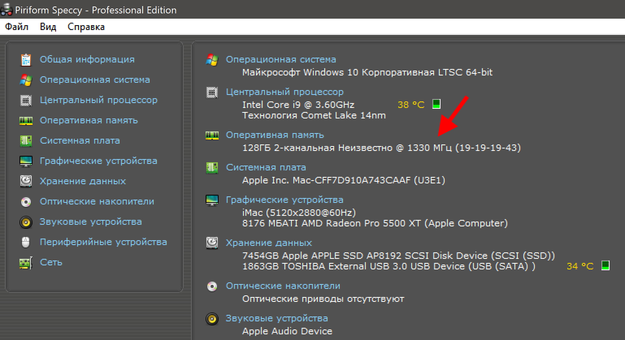Open Центральный процессор heading link in summary
The width and height of the screenshot is (625, 340).
[284, 92]
